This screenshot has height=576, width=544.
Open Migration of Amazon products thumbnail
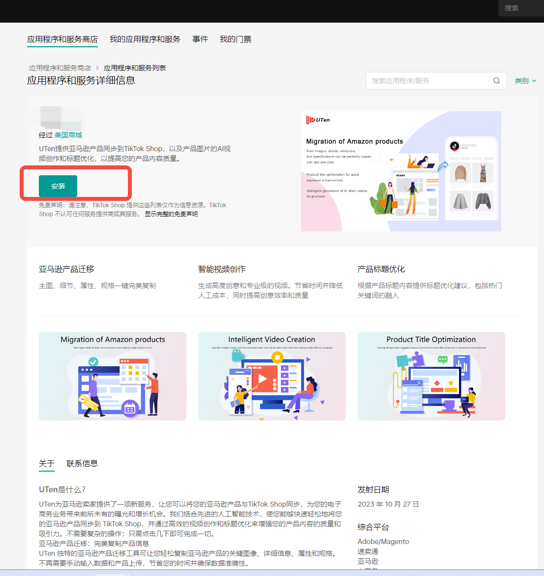pos(113,376)
